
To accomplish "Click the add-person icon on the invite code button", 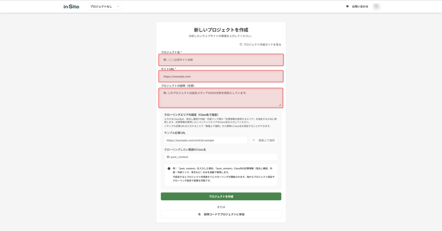I will tap(199, 214).
